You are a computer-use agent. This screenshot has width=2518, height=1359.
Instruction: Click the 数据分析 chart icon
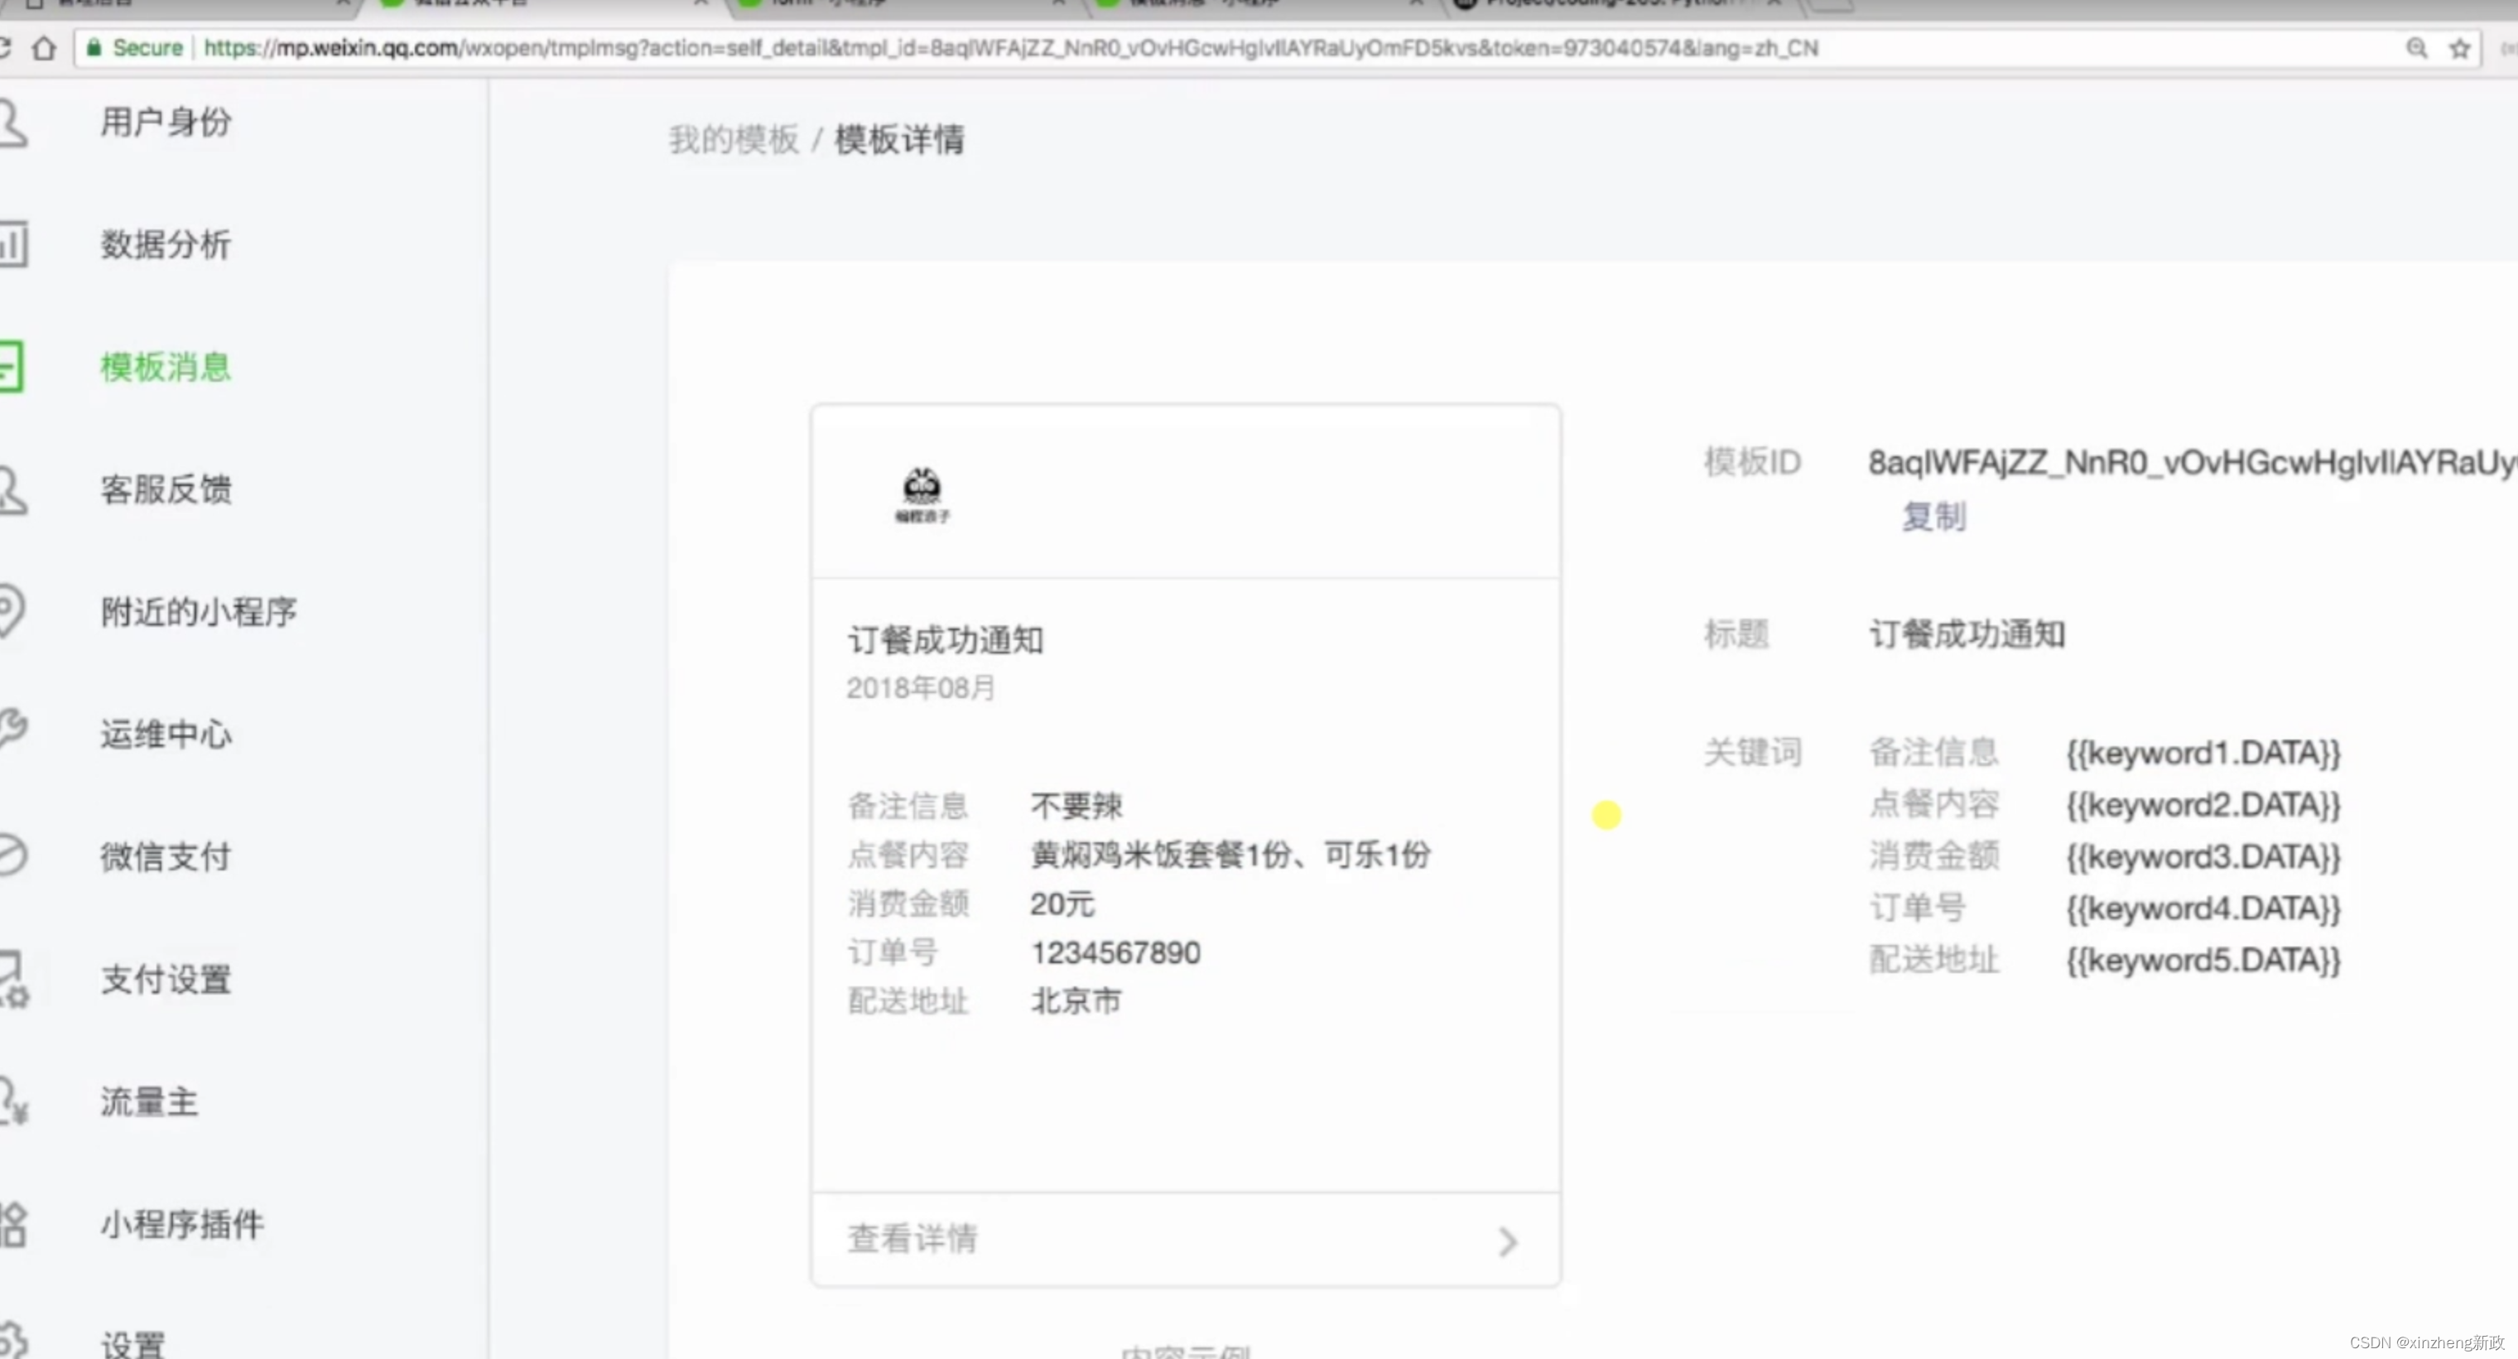point(14,244)
